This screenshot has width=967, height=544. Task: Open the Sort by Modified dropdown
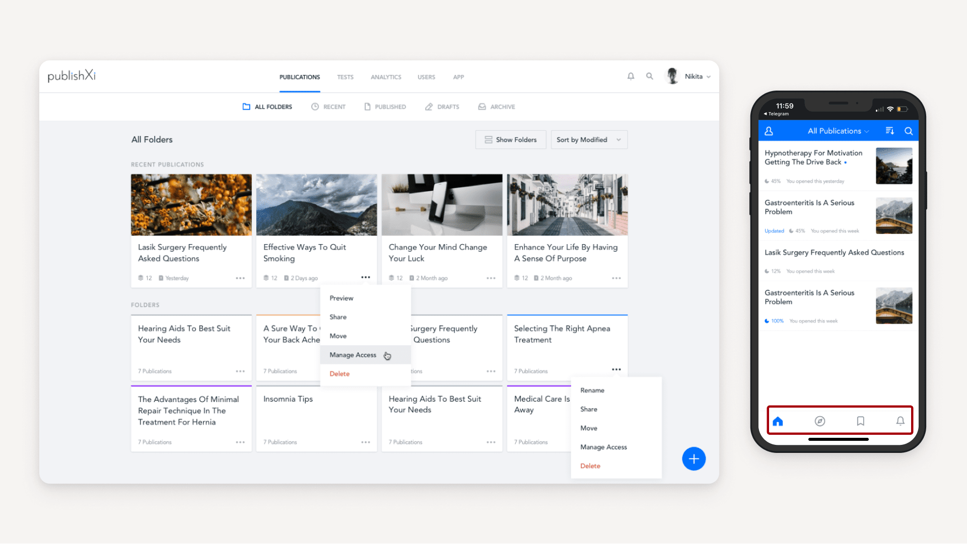(x=588, y=139)
